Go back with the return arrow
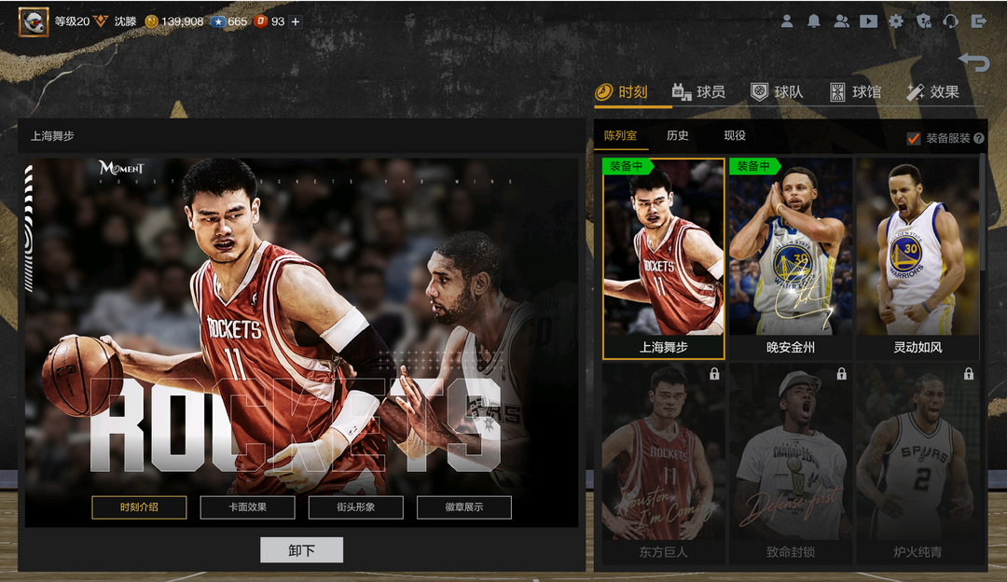Screen dimensions: 1007x582 (974, 62)
